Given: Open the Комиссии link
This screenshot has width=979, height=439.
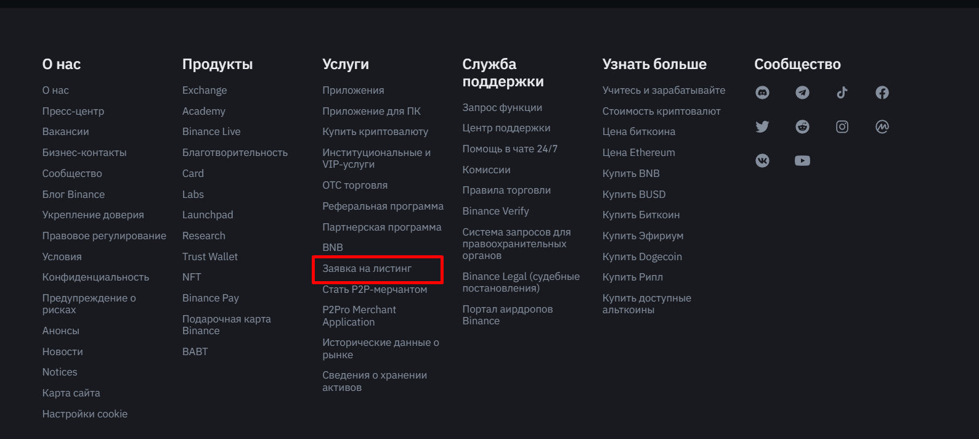Looking at the screenshot, I should click(486, 170).
